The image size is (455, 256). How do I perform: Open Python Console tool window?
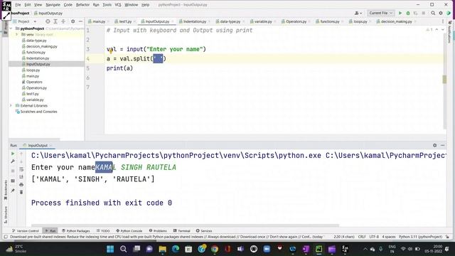click(129, 230)
